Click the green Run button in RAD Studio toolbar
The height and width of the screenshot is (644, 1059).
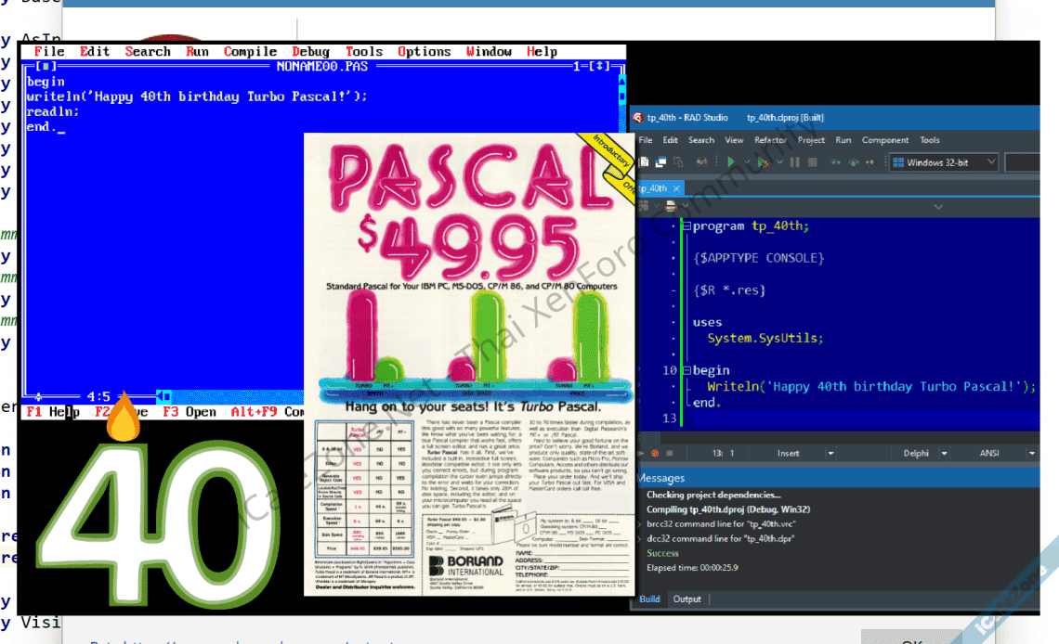click(731, 162)
